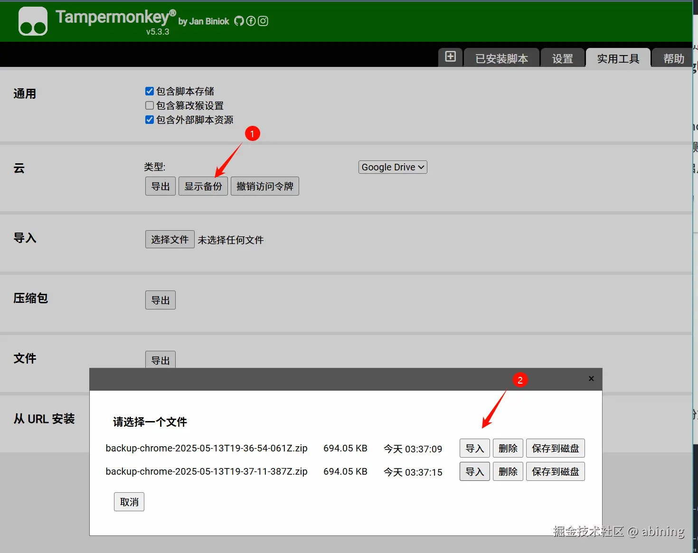The width and height of the screenshot is (698, 553).
Task: Click the new script plus icon tab
Action: [450, 57]
